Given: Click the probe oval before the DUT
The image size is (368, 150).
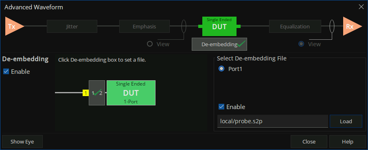Looking at the screenshot, I should 184,26.
